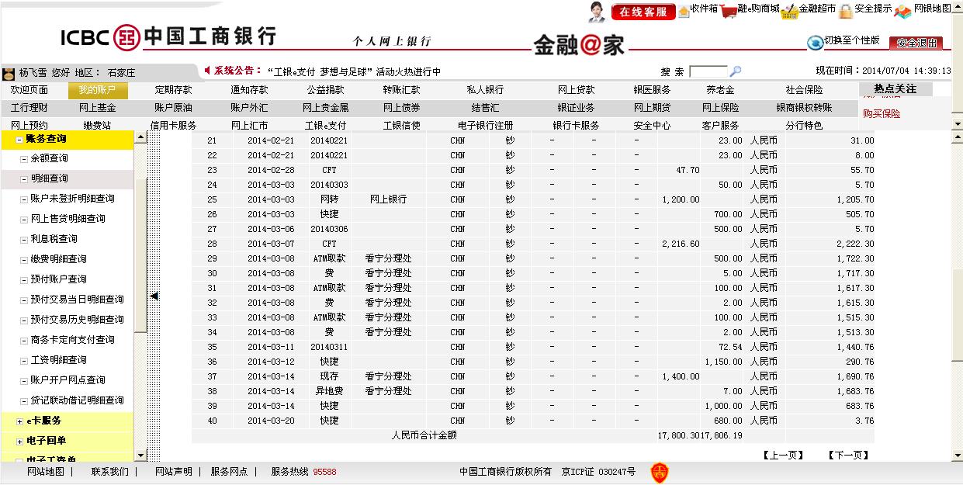Click the online customer service agent portrait

click(597, 11)
